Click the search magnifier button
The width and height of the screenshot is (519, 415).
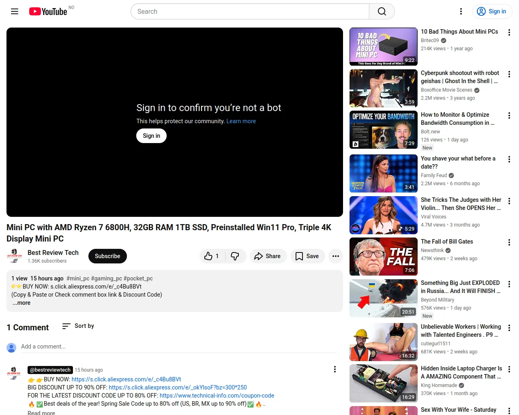(382, 11)
